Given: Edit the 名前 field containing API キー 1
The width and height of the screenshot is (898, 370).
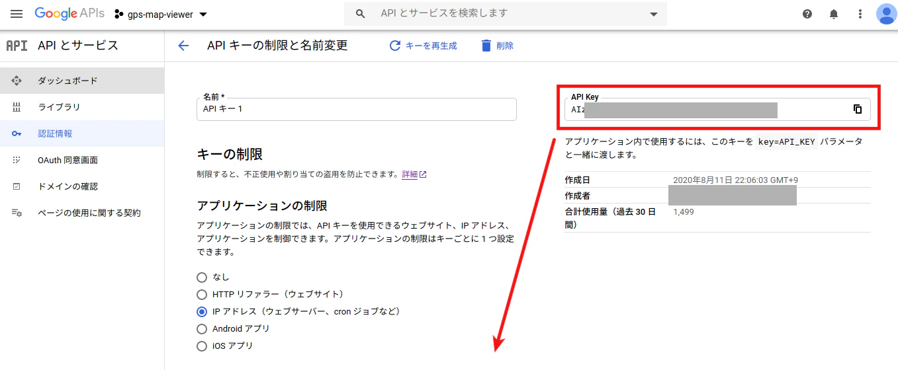Looking at the screenshot, I should 357,109.
